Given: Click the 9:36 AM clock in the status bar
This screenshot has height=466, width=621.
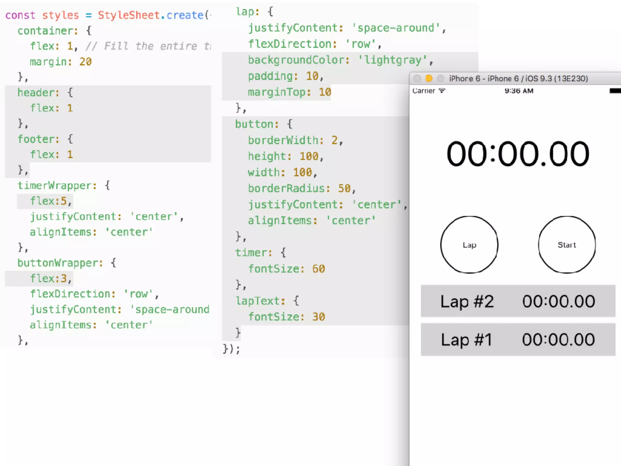Looking at the screenshot, I should (519, 91).
